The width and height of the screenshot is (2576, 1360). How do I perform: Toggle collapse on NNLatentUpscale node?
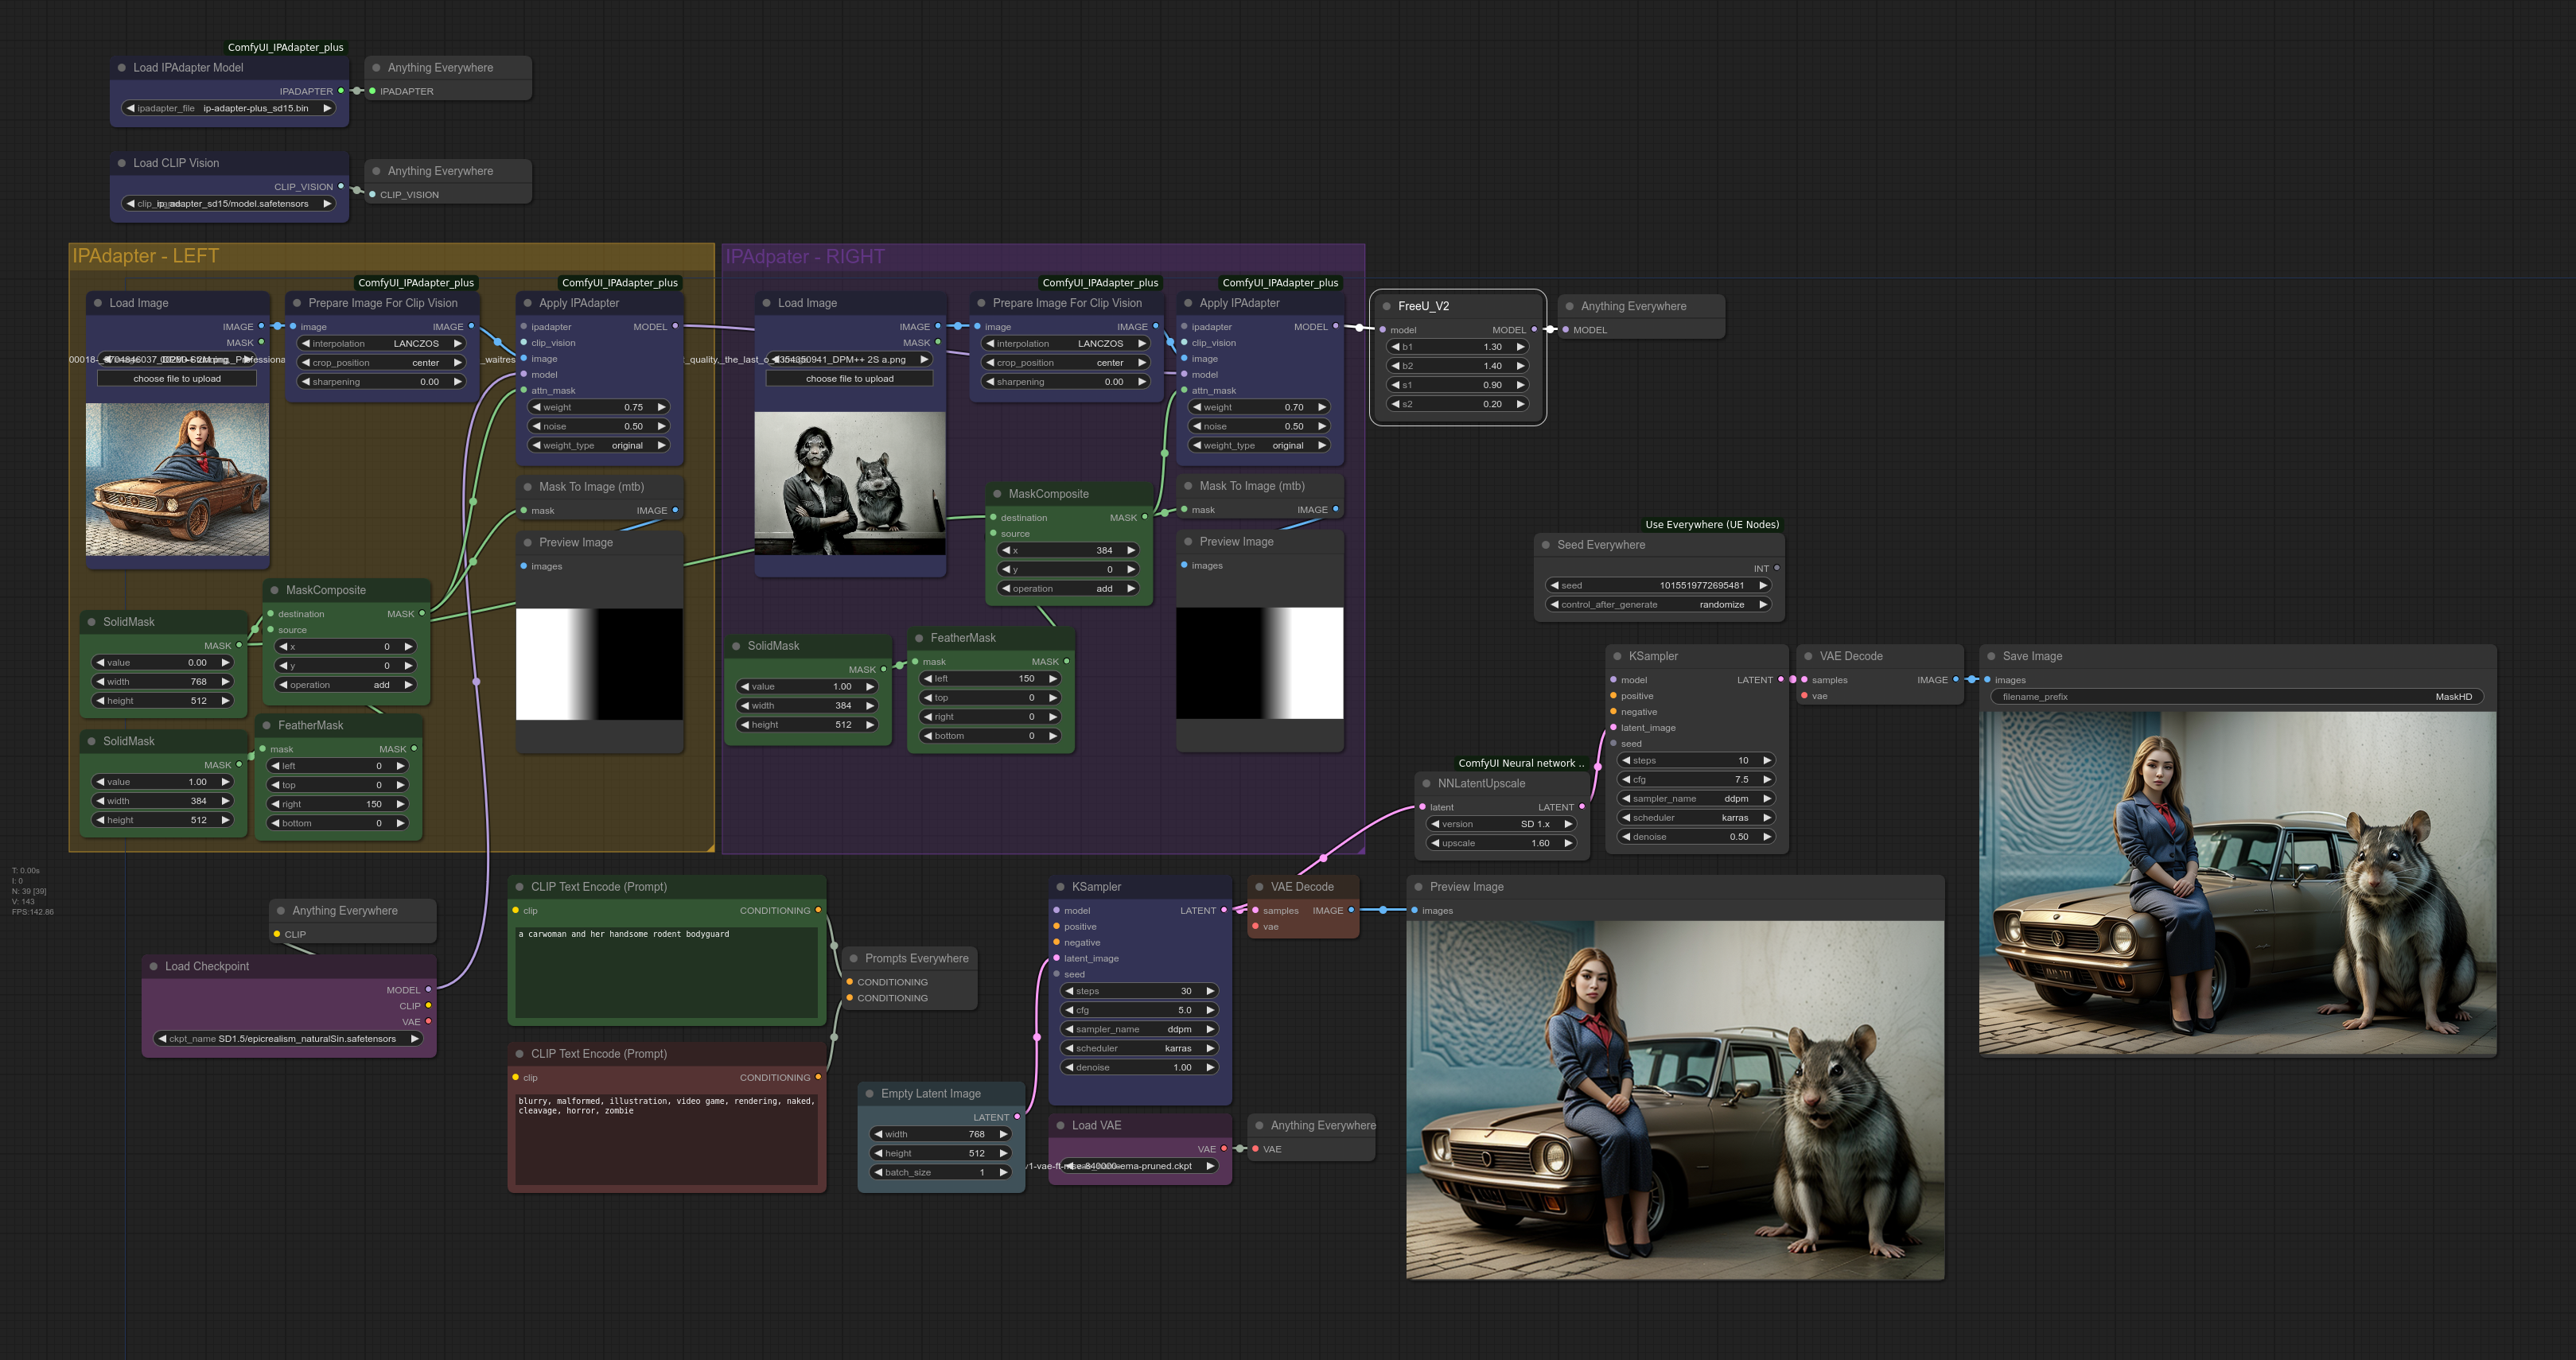1426,783
